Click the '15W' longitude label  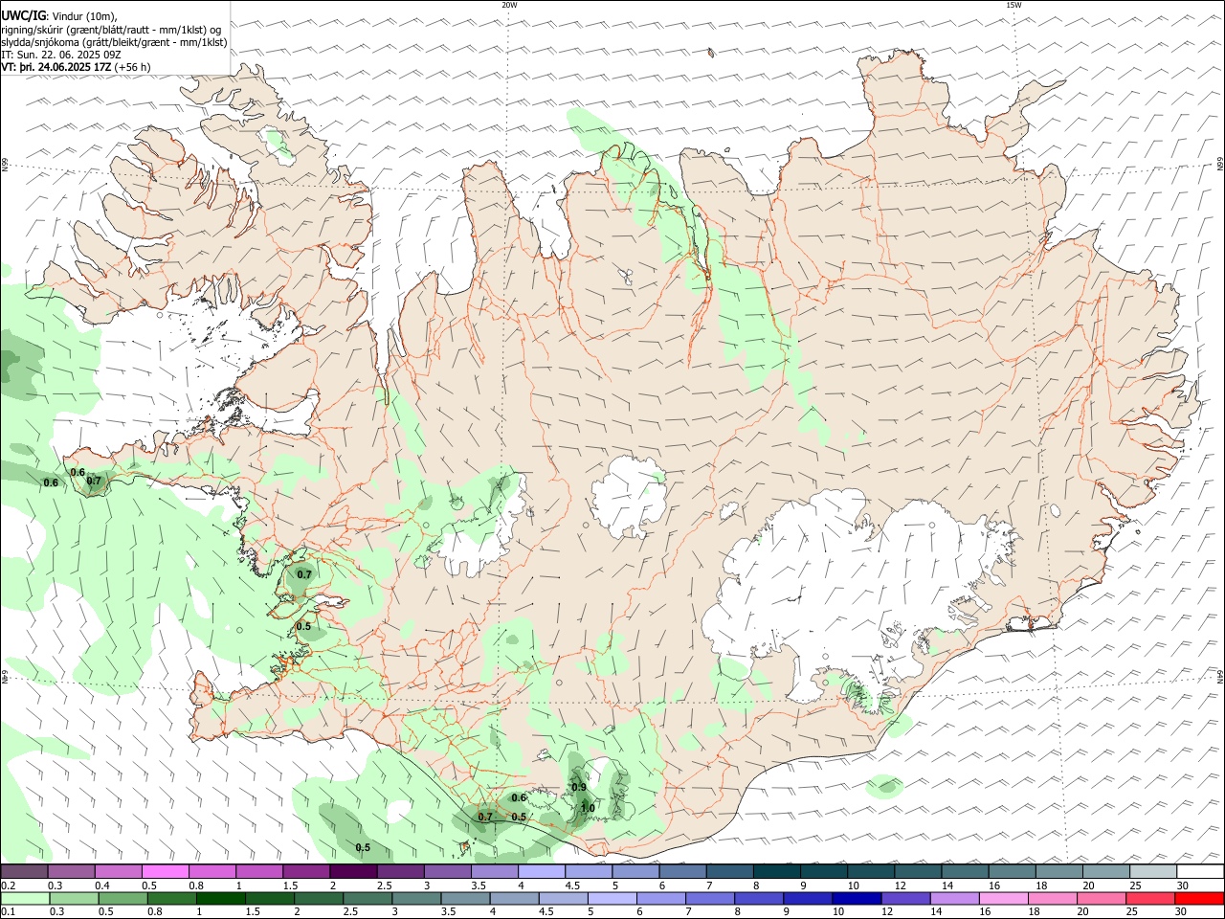1013,5
